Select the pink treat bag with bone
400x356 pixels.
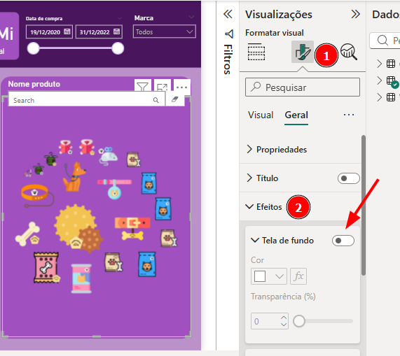(x=46, y=268)
